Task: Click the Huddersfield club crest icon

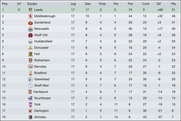Action: pos(31,42)
